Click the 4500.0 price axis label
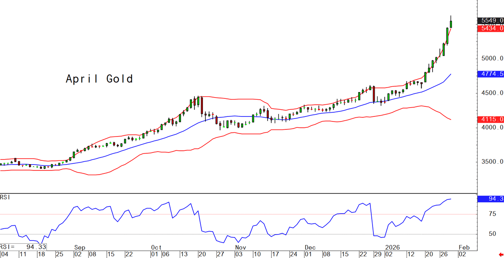The height and width of the screenshot is (258, 504). [492, 93]
